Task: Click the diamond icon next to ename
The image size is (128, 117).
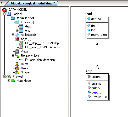Action: pyautogui.click(x=89, y=83)
